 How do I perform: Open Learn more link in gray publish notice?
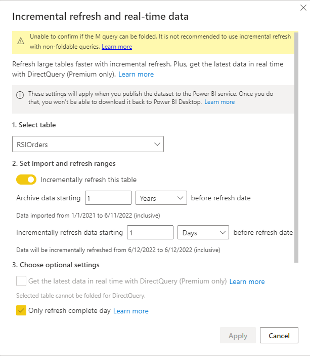[x=219, y=102]
